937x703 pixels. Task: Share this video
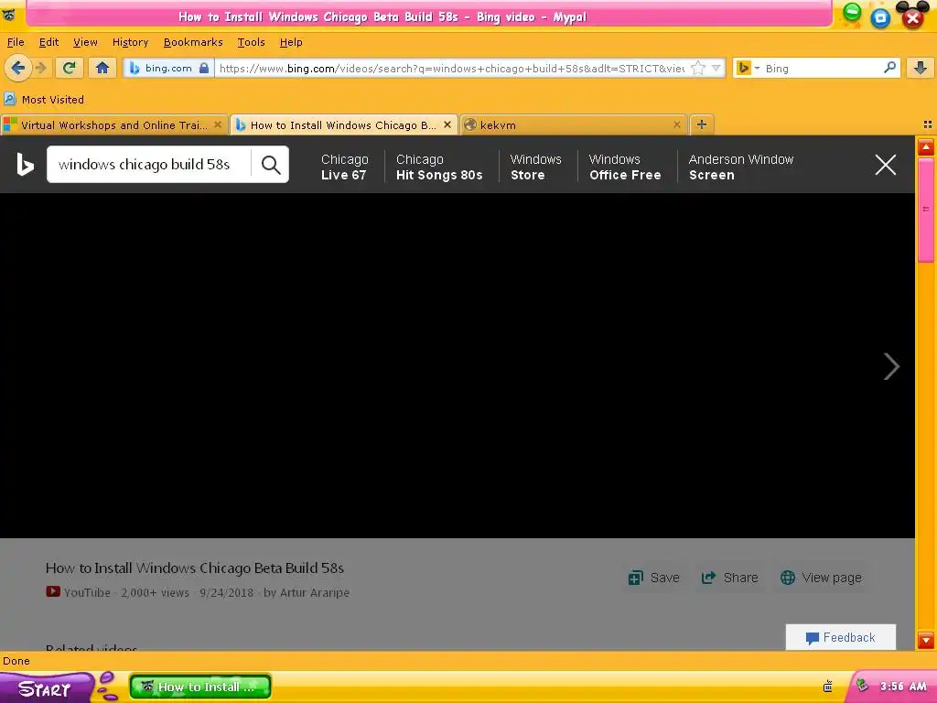[729, 578]
